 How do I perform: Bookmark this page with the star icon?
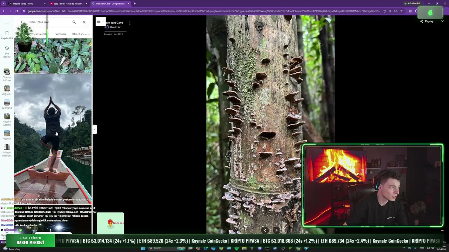pyautogui.click(x=401, y=11)
